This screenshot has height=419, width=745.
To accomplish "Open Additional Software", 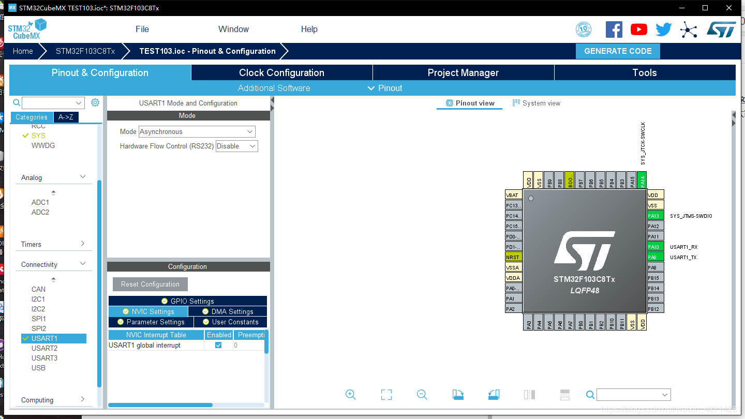I will coord(274,88).
